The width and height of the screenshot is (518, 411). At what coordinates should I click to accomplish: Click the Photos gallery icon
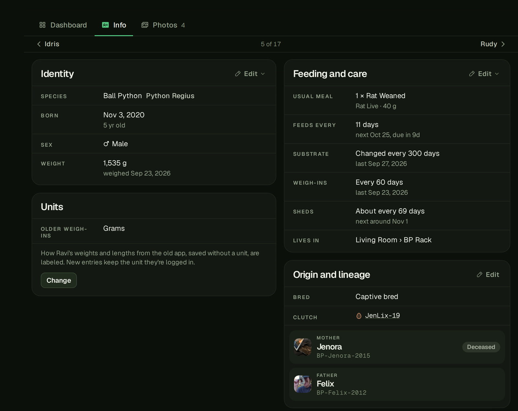tap(145, 25)
